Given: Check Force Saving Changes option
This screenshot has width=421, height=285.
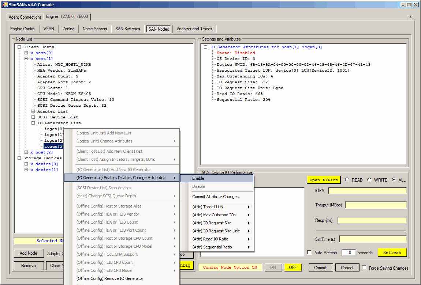Looking at the screenshot, I should (x=364, y=268).
